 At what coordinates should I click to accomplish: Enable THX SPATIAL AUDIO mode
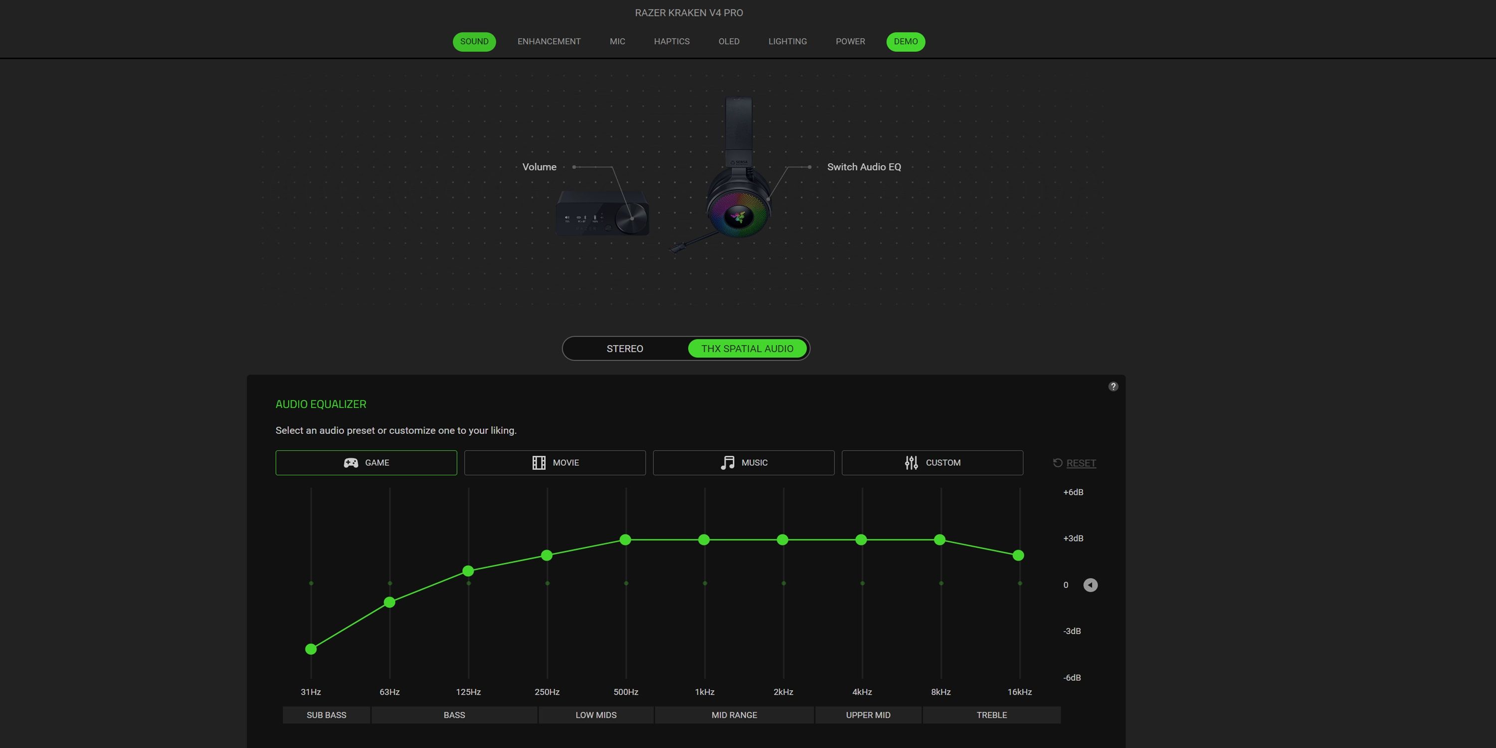pyautogui.click(x=747, y=349)
